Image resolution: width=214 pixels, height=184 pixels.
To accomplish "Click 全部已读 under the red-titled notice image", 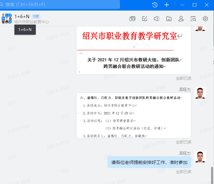I will [184, 78].
